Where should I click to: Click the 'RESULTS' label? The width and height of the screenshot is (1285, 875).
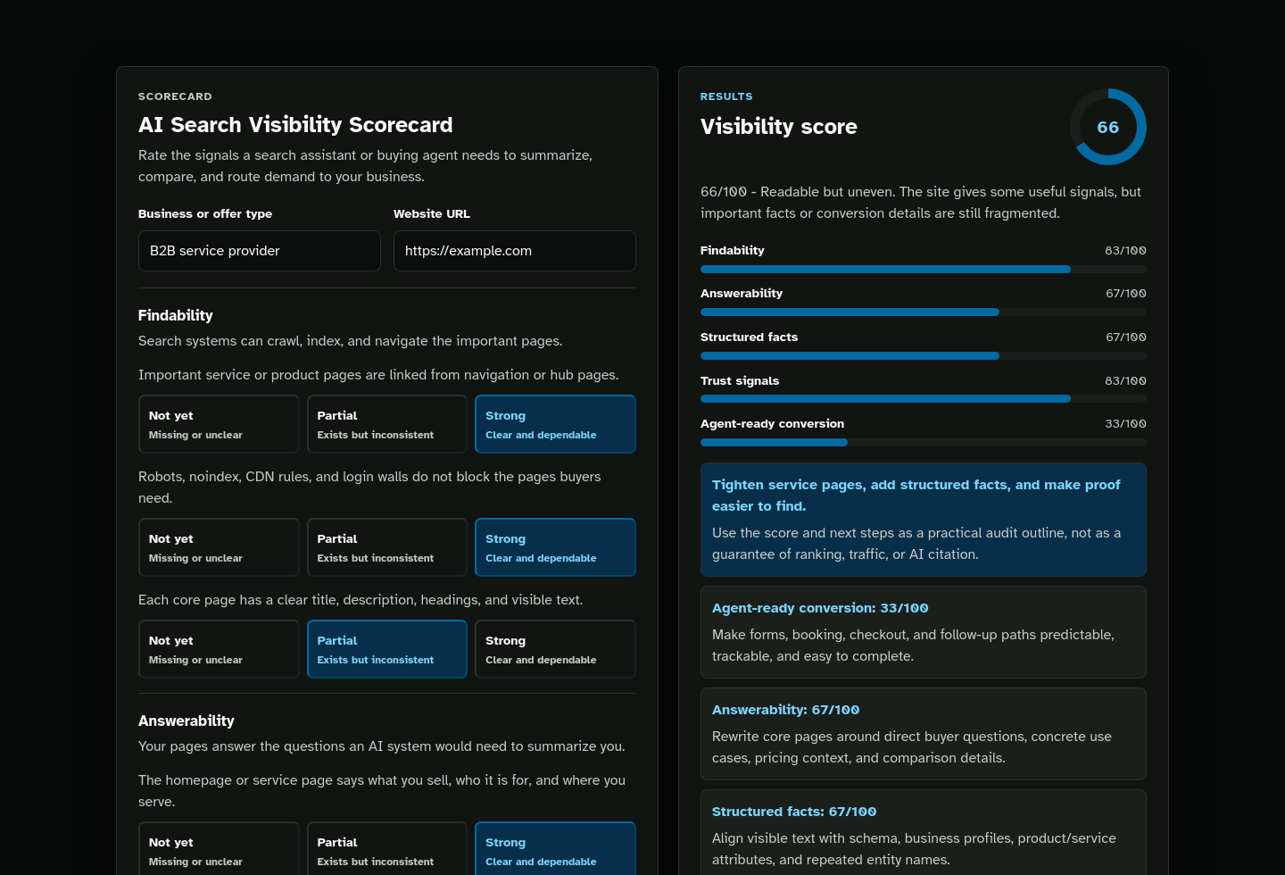tap(726, 96)
